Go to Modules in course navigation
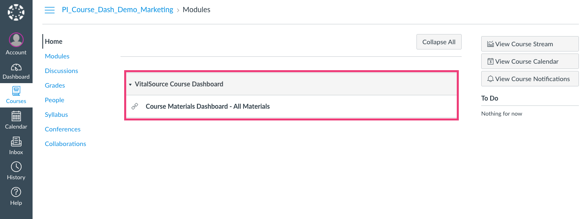This screenshot has height=219, width=585. (x=57, y=56)
